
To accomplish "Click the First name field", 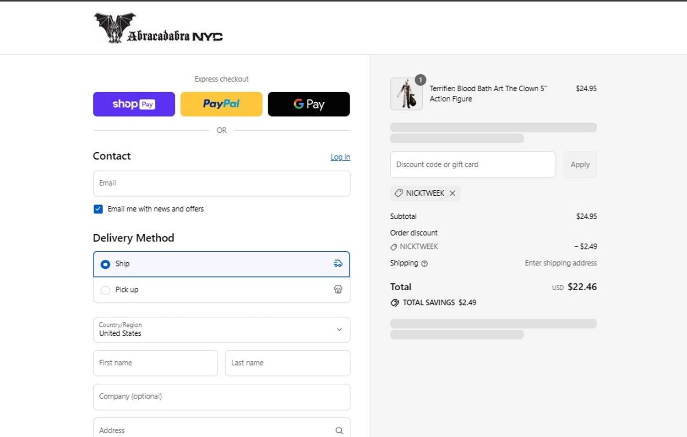I will coord(155,363).
